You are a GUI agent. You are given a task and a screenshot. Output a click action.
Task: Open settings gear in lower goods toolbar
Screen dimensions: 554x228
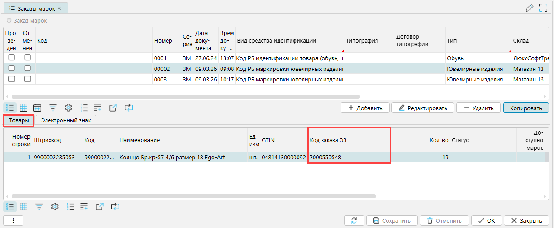tap(55, 206)
